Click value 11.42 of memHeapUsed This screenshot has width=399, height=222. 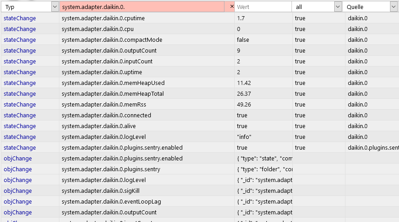244,83
